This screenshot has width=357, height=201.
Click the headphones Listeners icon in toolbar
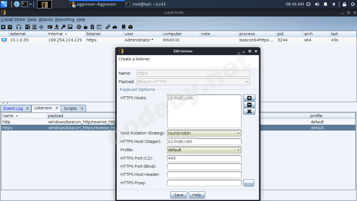click(x=19, y=27)
